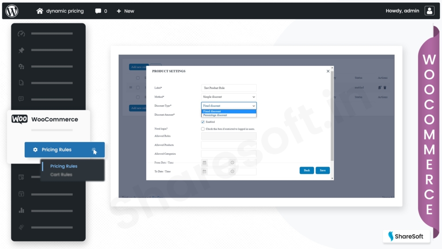Choose Fixed discount option
Image resolution: width=442 pixels, height=249 pixels.
[229, 111]
